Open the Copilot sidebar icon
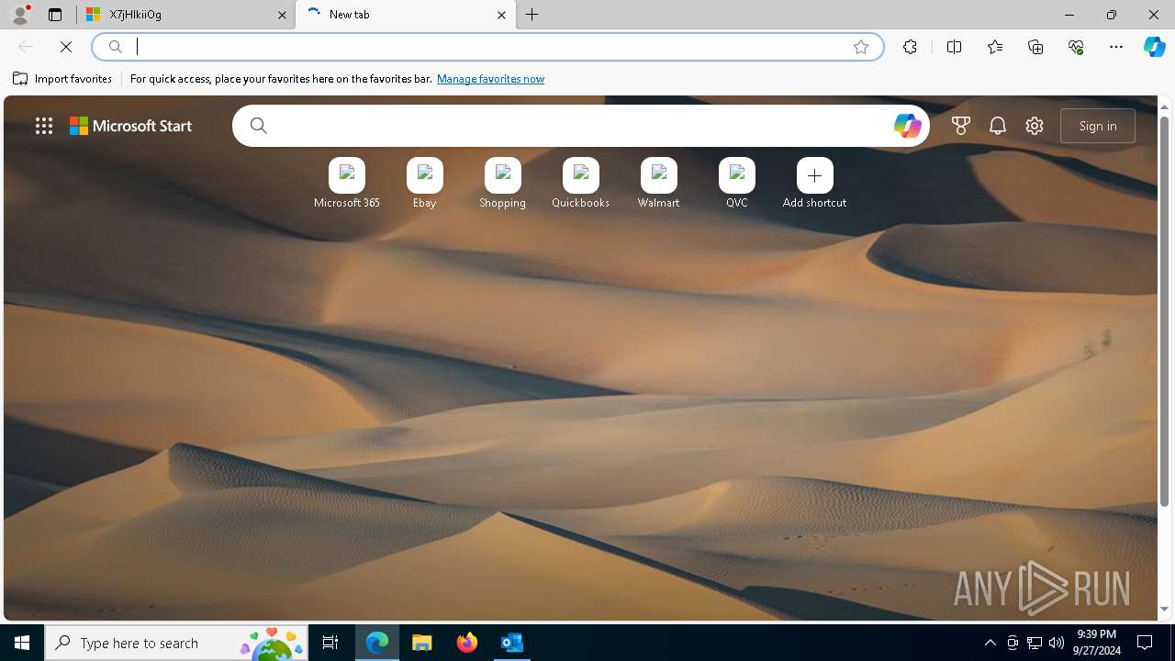The image size is (1175, 661). [x=1155, y=47]
